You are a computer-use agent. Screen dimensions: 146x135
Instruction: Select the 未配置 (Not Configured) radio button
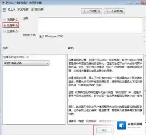point(5,20)
